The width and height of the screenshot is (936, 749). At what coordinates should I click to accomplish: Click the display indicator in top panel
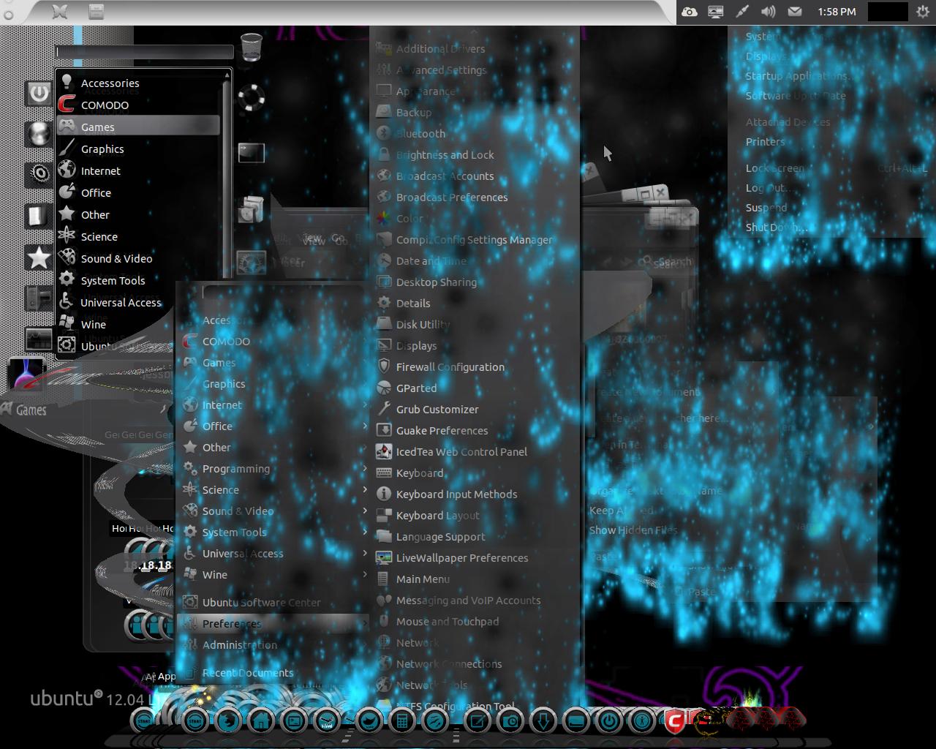[x=715, y=12]
